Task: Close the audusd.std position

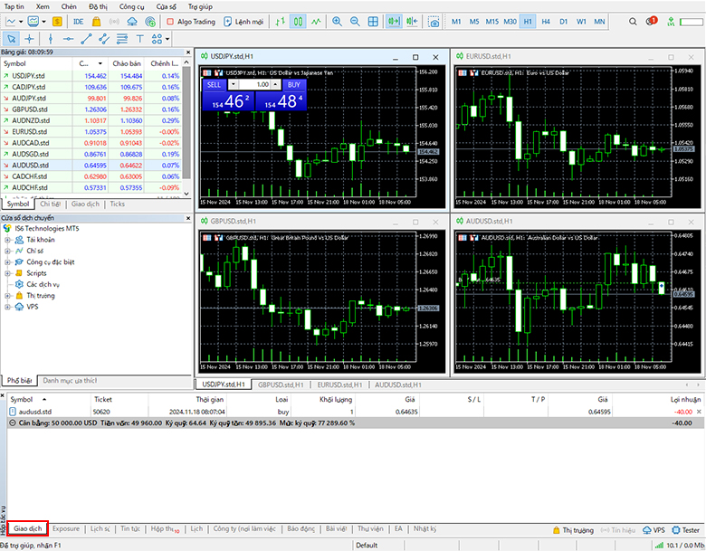Action: point(699,412)
